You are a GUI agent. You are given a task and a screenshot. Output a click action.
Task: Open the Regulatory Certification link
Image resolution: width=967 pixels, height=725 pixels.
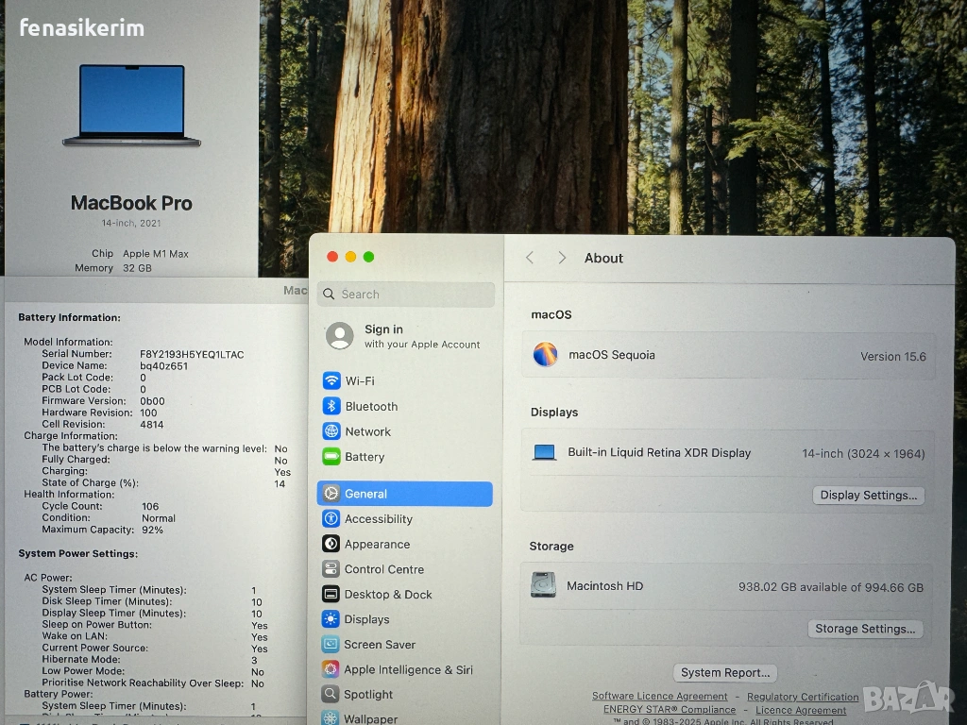pos(803,697)
